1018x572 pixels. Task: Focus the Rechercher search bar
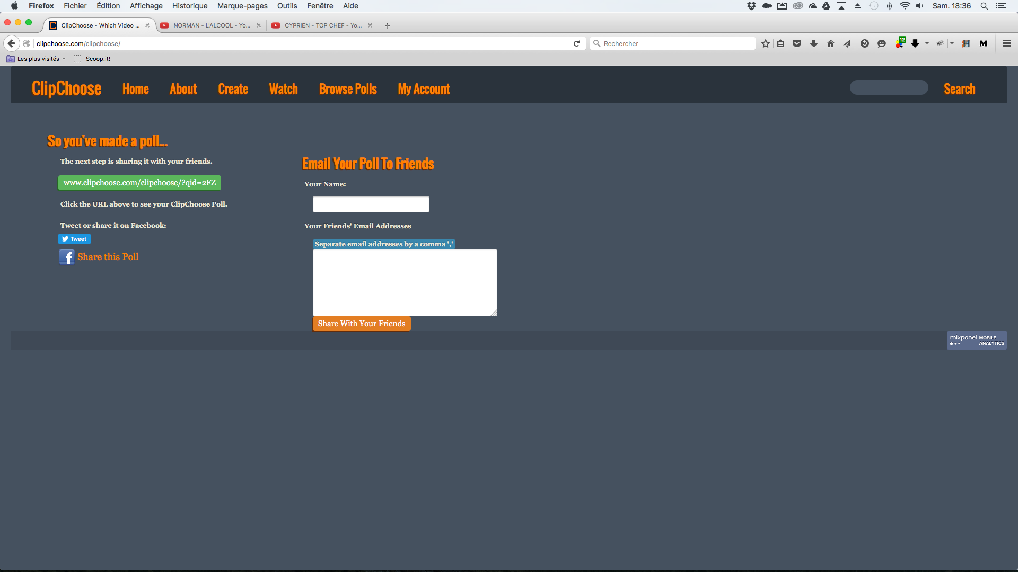pos(673,43)
